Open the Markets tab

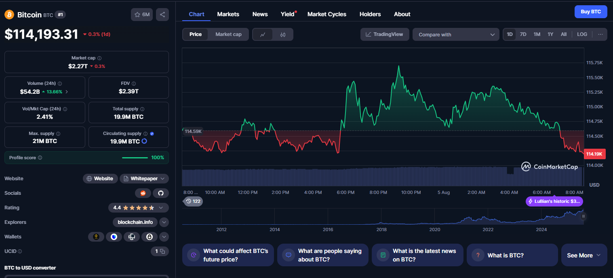tap(228, 14)
